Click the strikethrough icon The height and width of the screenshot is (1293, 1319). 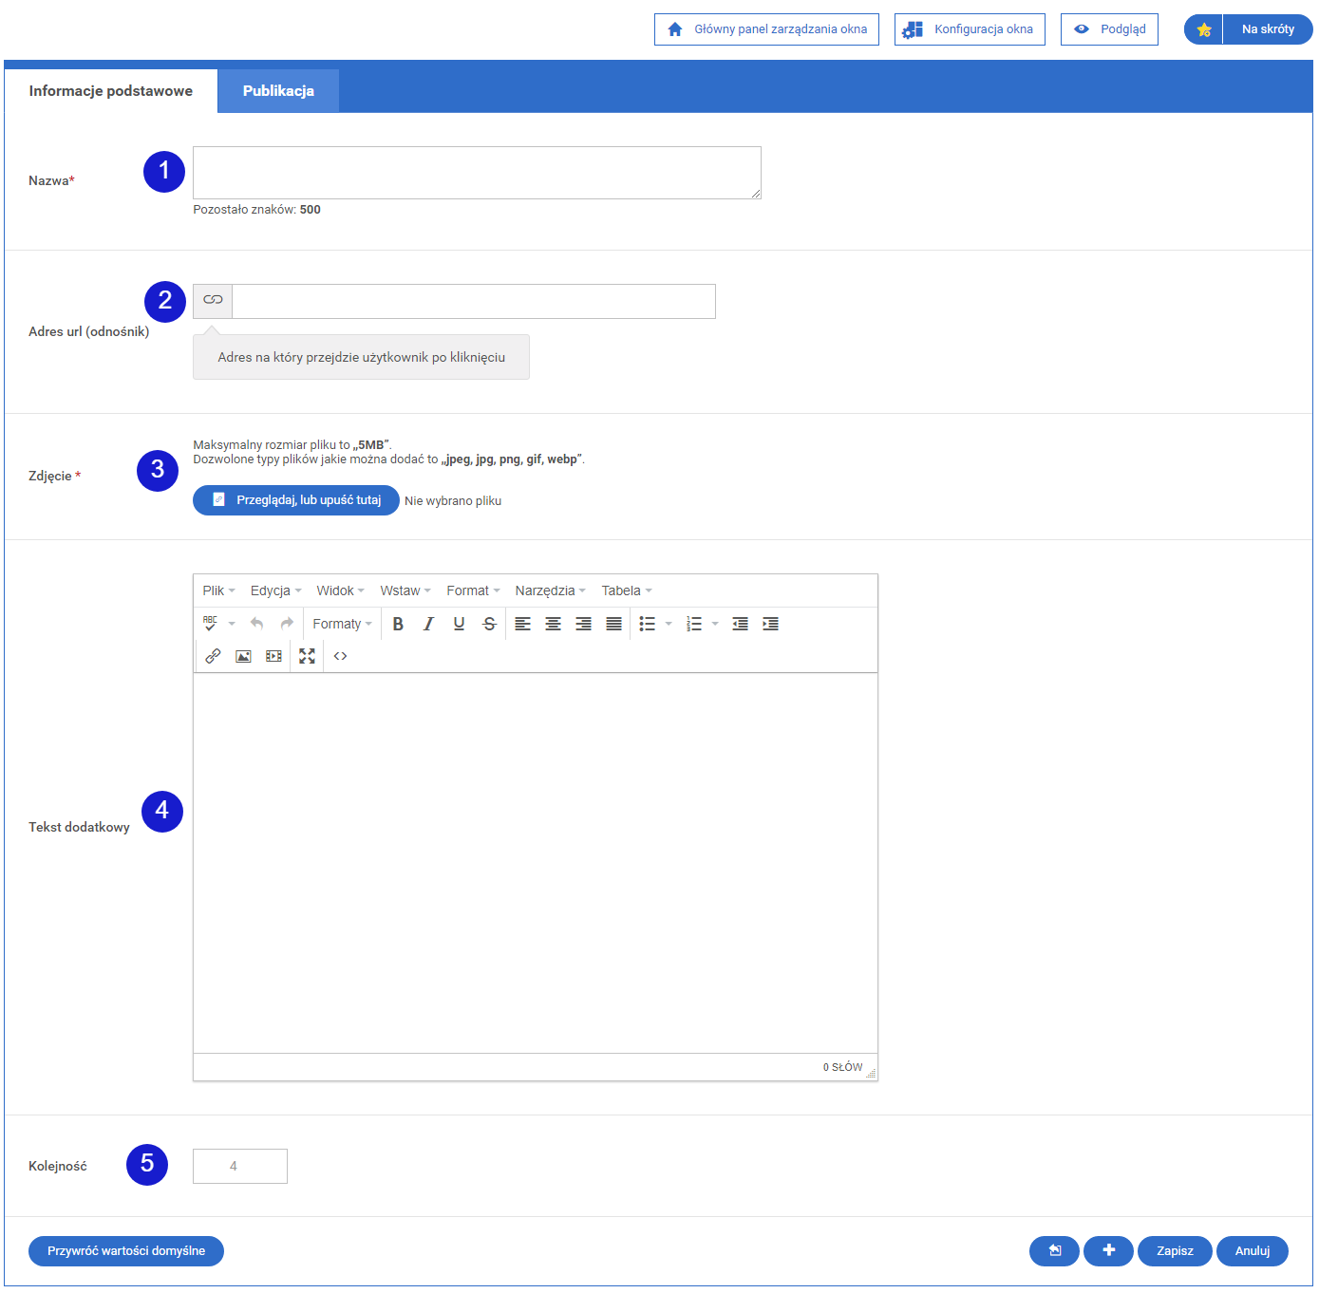pyautogui.click(x=489, y=624)
